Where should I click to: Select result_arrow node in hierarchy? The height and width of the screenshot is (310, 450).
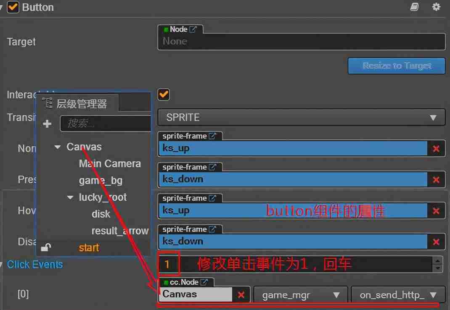tap(120, 231)
